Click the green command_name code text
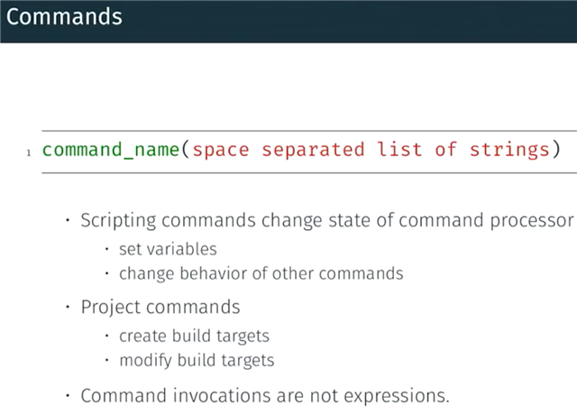 pos(111,150)
